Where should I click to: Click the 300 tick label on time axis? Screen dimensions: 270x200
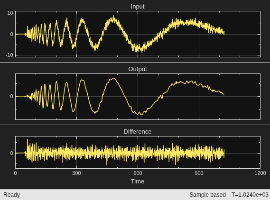(x=76, y=173)
